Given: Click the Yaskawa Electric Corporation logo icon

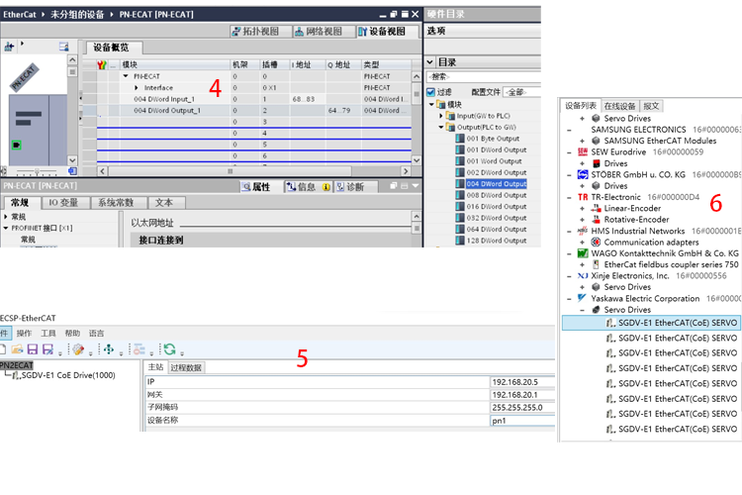Looking at the screenshot, I should coord(583,298).
